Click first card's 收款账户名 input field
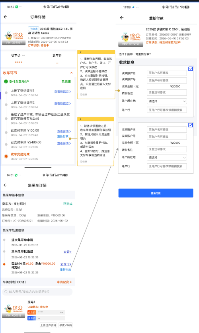Screen dimensions: 199x333 pos(167,73)
